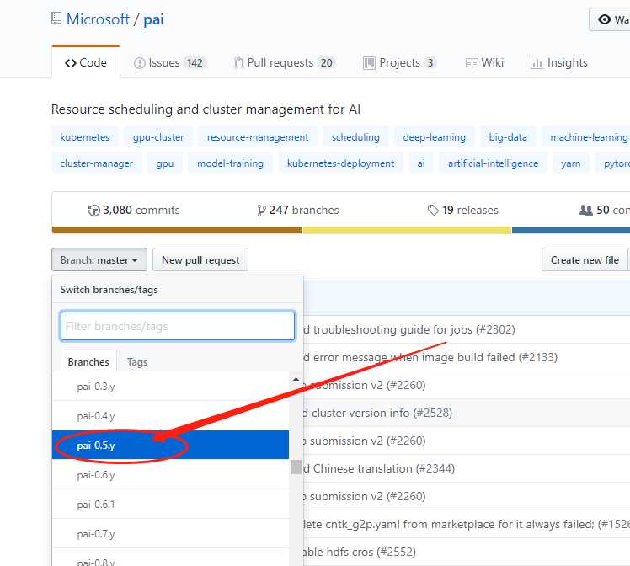Click the repository book icon beside Microsoft
The height and width of the screenshot is (566, 630).
coord(56,19)
